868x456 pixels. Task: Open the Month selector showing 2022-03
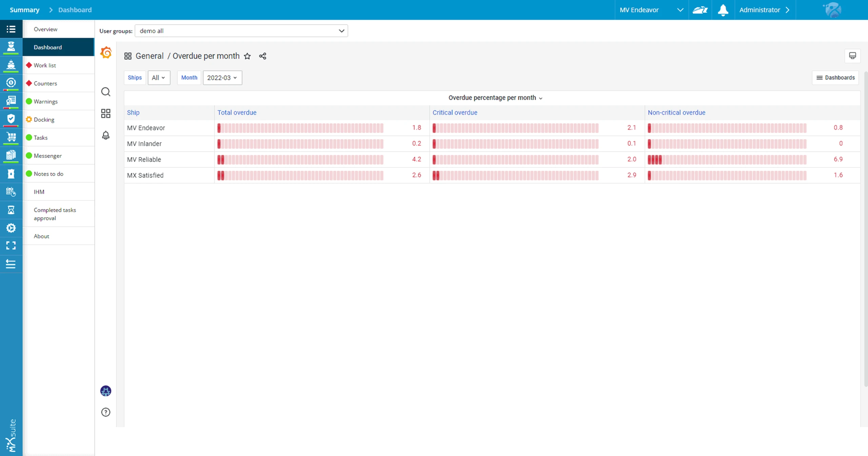[x=222, y=78]
